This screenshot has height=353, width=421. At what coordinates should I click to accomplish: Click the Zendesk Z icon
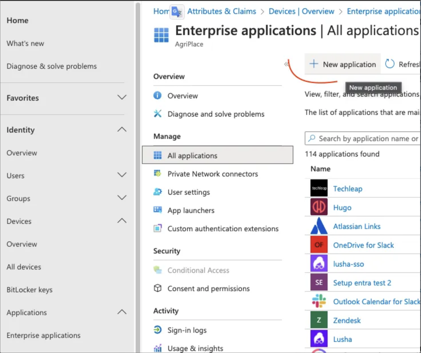[x=319, y=320]
